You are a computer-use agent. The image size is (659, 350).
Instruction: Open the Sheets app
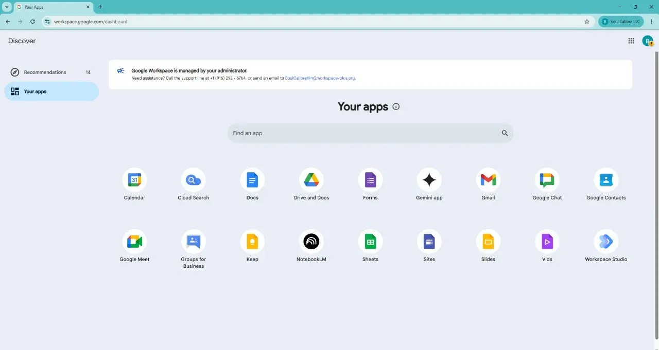(370, 246)
